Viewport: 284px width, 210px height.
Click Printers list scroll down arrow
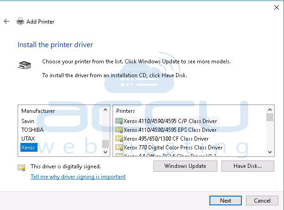click(x=270, y=152)
